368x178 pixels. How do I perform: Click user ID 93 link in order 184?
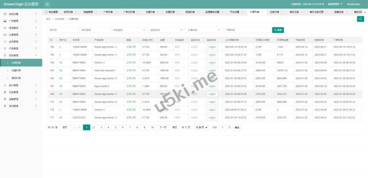[61, 63]
